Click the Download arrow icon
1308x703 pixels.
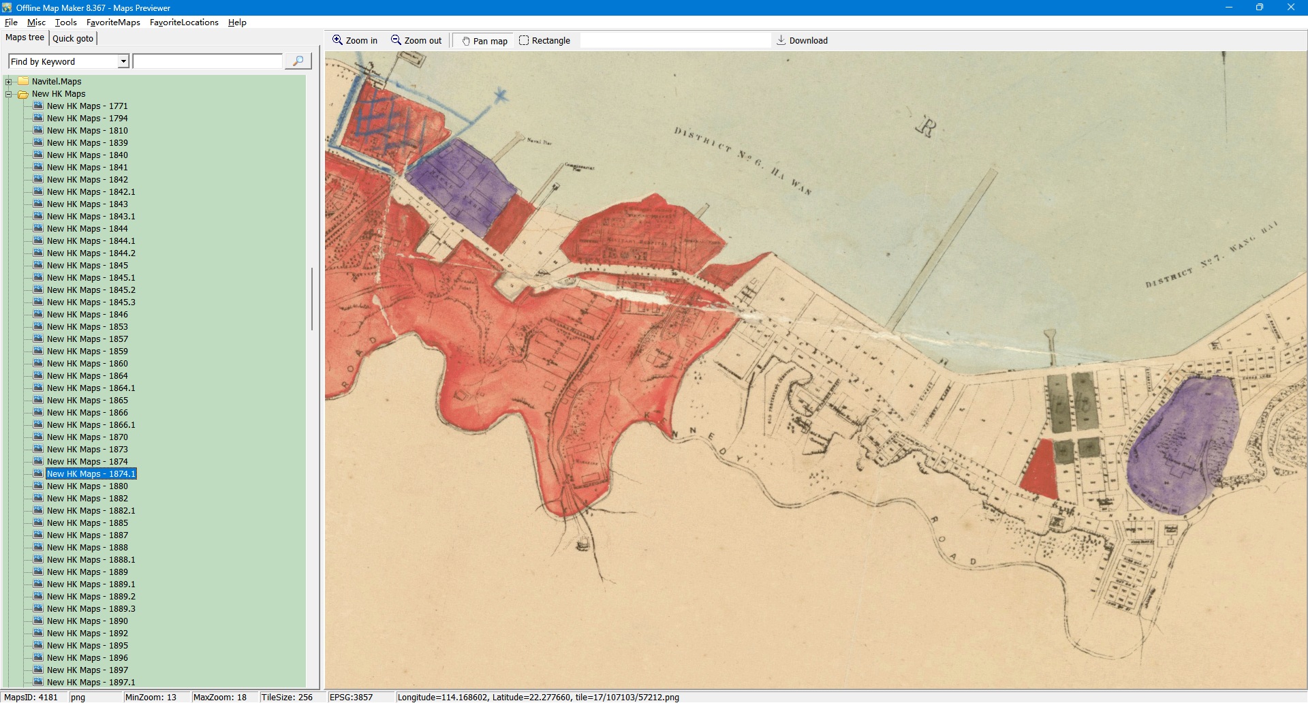tap(781, 40)
